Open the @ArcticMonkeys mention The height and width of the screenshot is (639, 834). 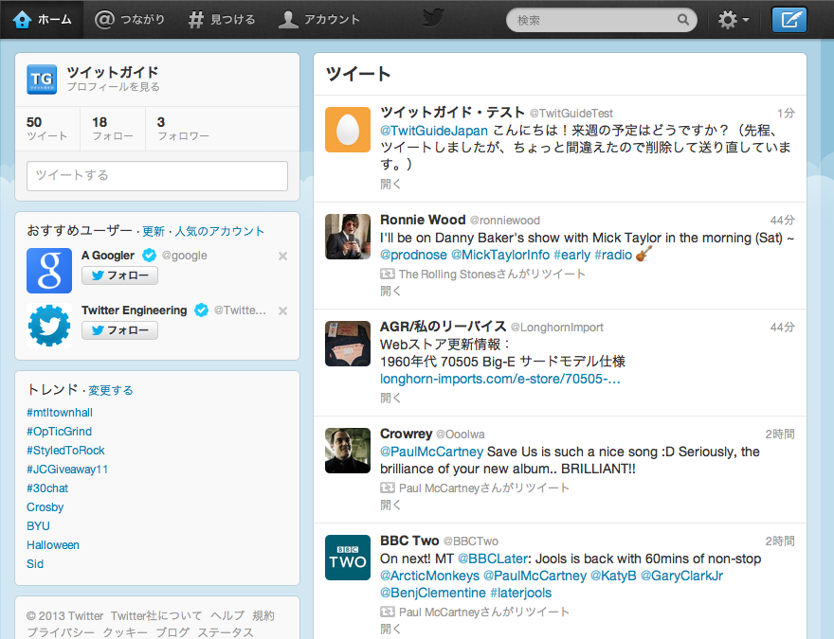(x=429, y=576)
